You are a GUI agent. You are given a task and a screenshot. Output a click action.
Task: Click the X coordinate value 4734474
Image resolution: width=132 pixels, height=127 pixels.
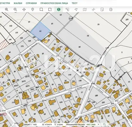(48, 124)
